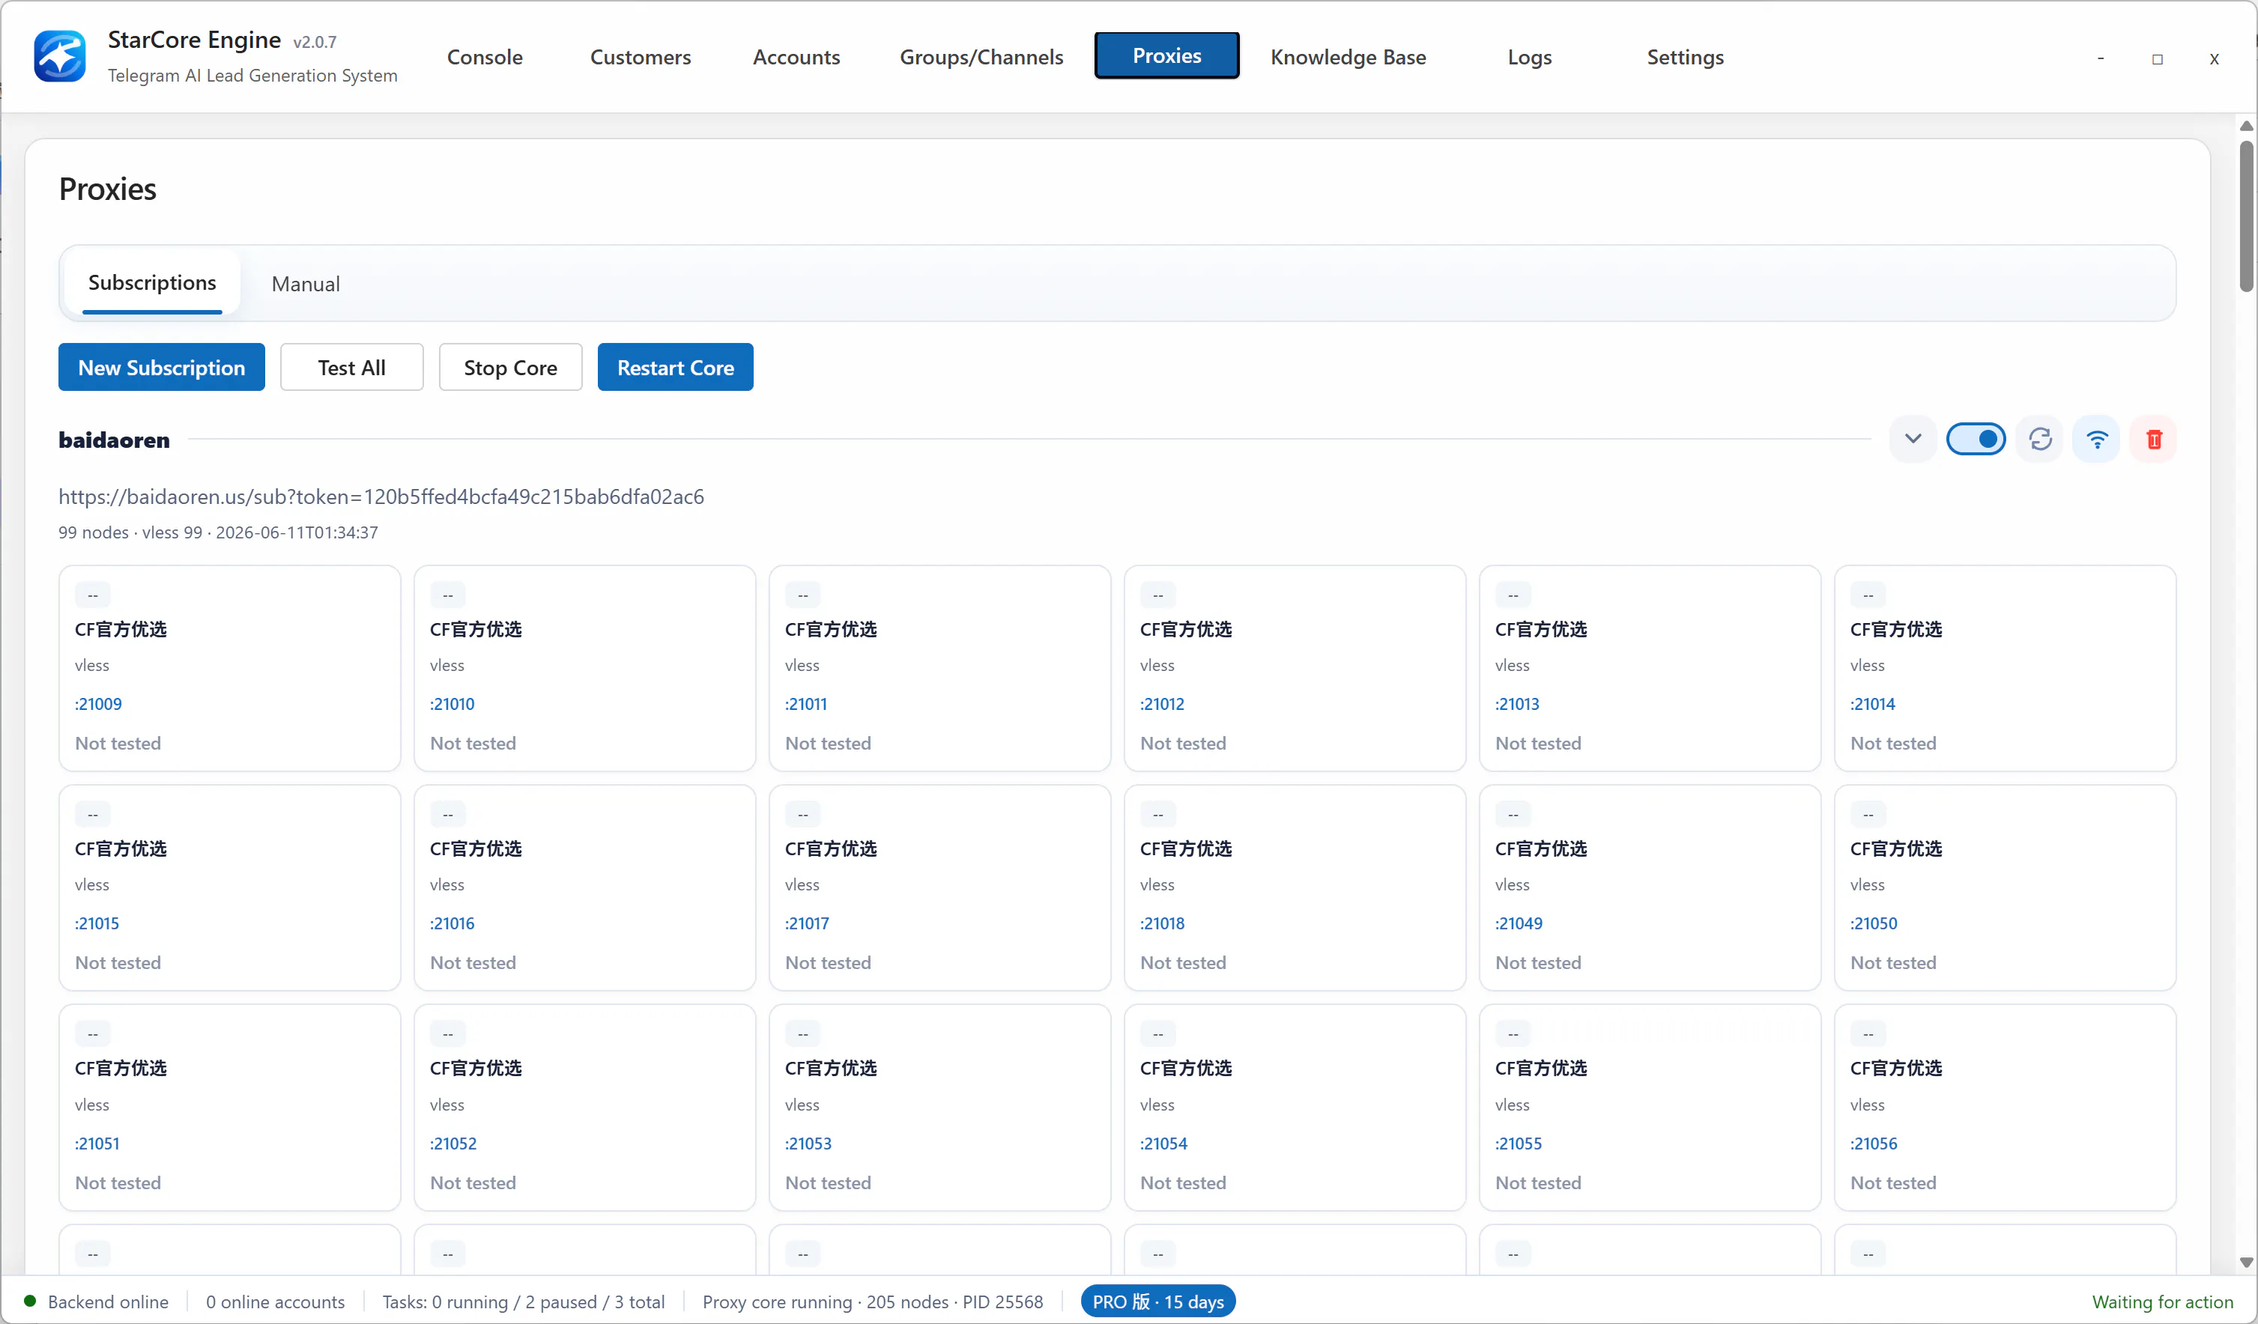This screenshot has width=2258, height=1324.
Task: Click the '0 online accounts' status entry
Action: coord(275,1302)
